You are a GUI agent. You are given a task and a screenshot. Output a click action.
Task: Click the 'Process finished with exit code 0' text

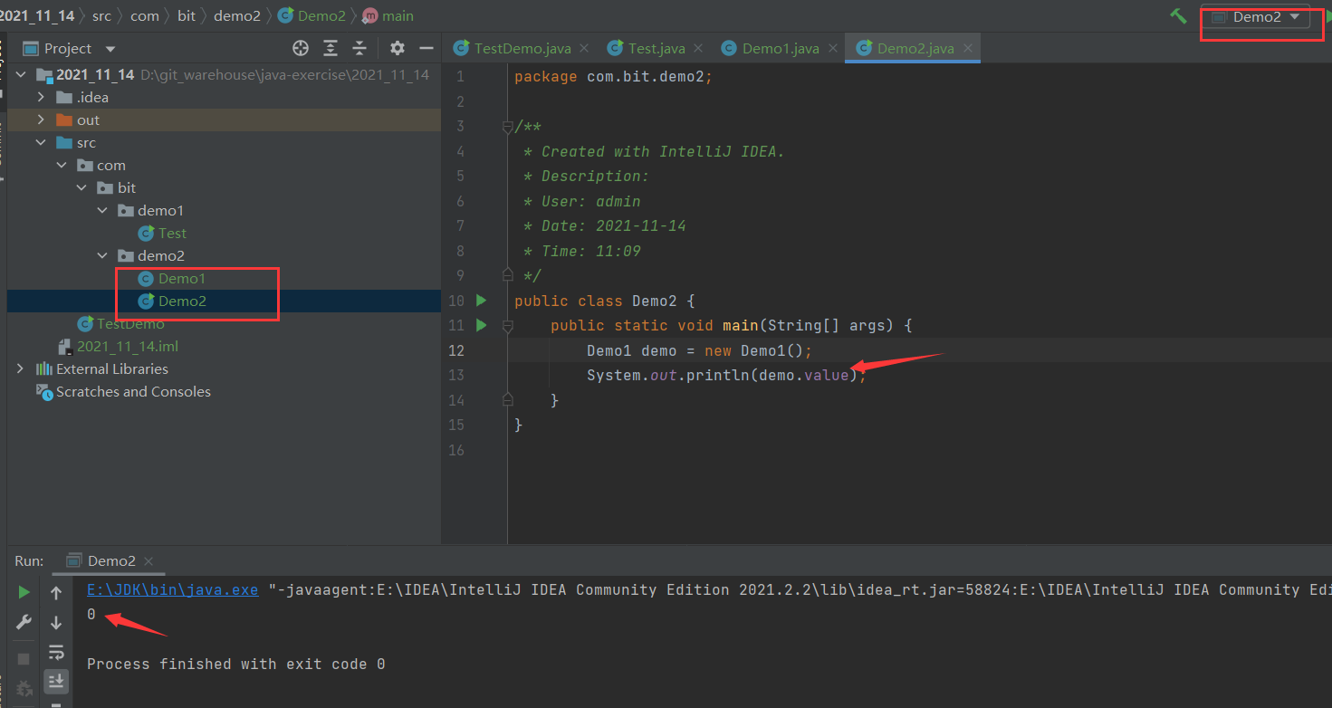[x=235, y=664]
